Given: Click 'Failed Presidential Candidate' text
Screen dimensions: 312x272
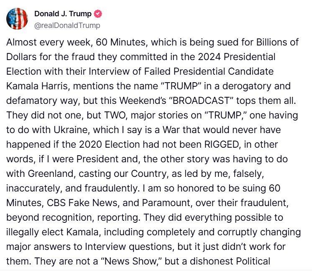Looking at the screenshot, I should [x=209, y=71].
